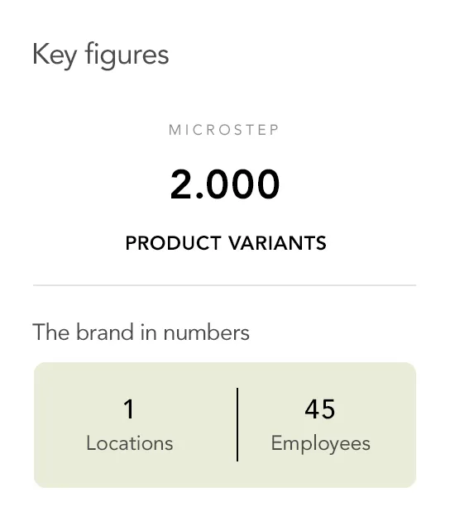Select the Employees label
This screenshot has width=450, height=521.
[x=321, y=444]
